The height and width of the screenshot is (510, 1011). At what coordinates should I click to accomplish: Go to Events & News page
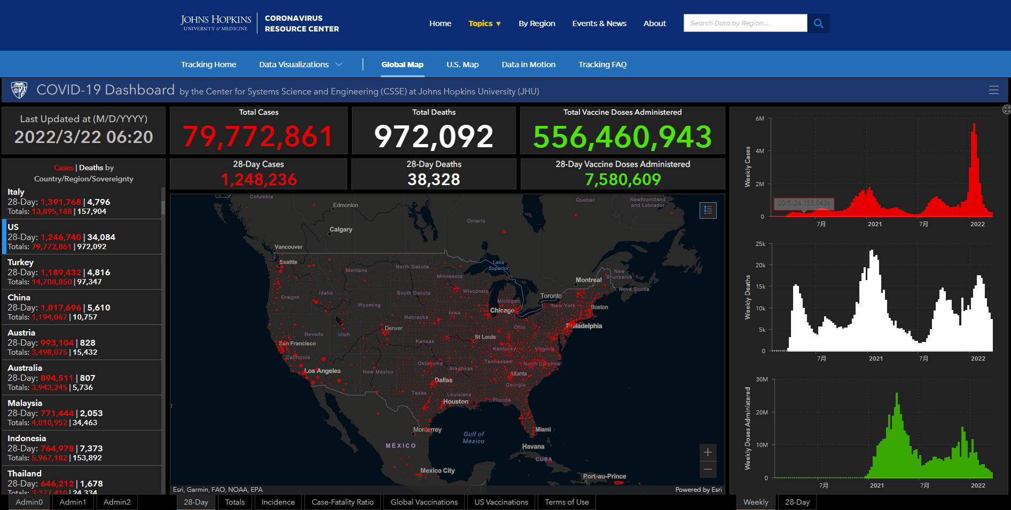point(599,23)
